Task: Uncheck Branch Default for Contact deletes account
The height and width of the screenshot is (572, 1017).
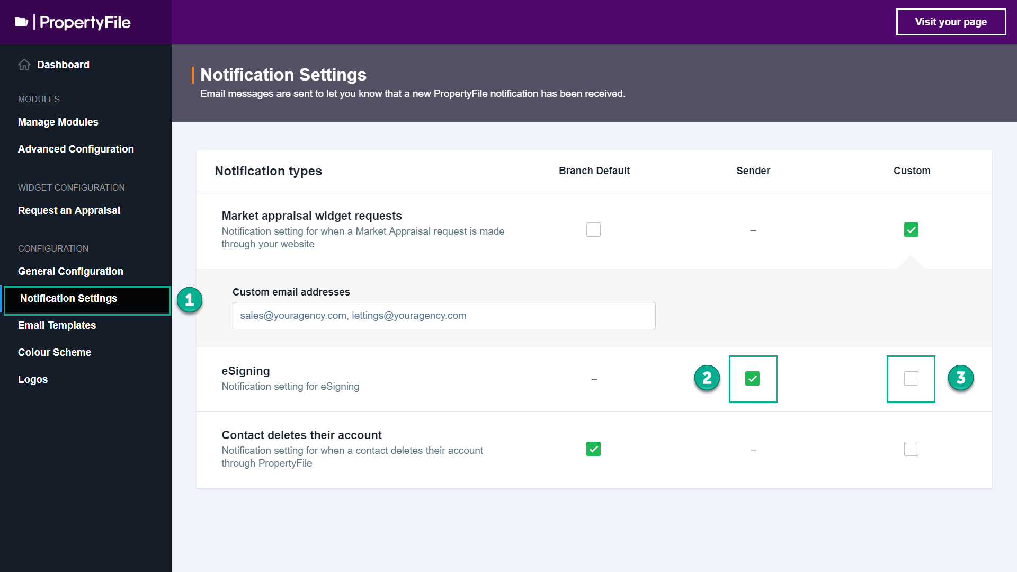Action: pyautogui.click(x=593, y=449)
